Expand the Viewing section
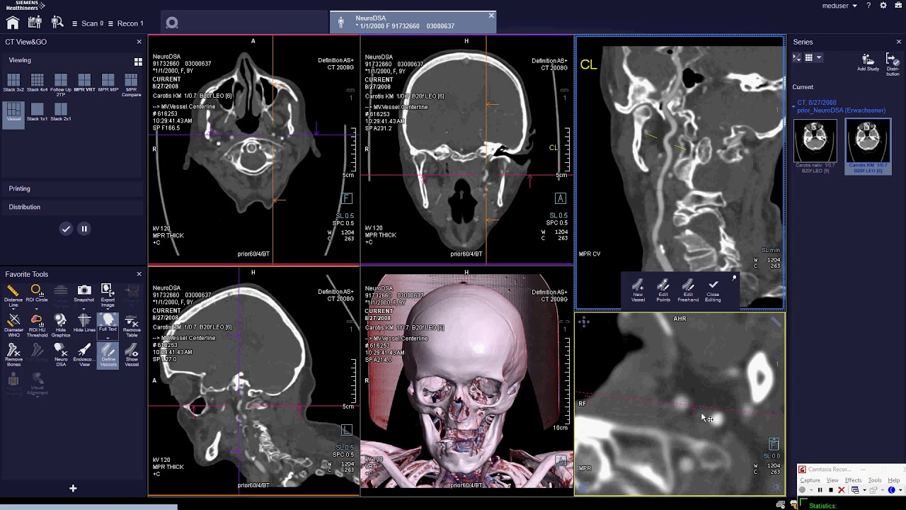Viewport: 906px width, 510px height. 20,60
